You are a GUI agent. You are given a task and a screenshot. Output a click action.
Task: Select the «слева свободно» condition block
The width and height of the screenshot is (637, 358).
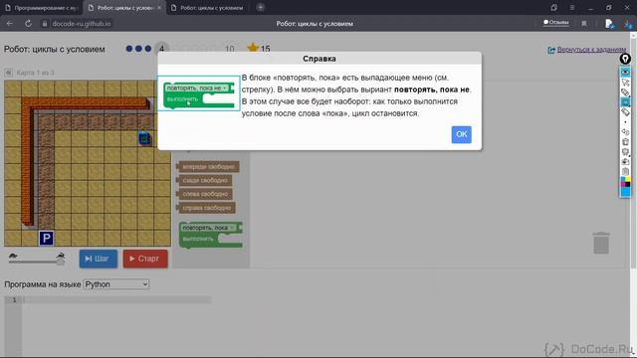point(204,194)
